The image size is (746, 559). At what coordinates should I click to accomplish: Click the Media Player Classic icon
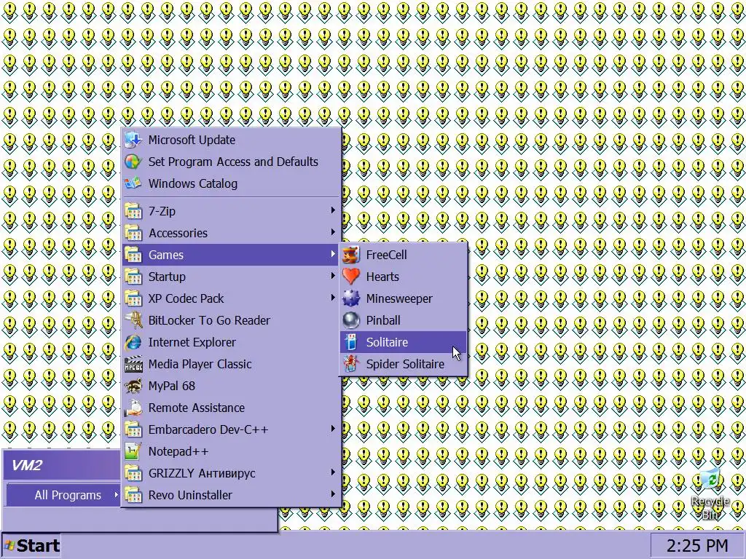pos(133,364)
